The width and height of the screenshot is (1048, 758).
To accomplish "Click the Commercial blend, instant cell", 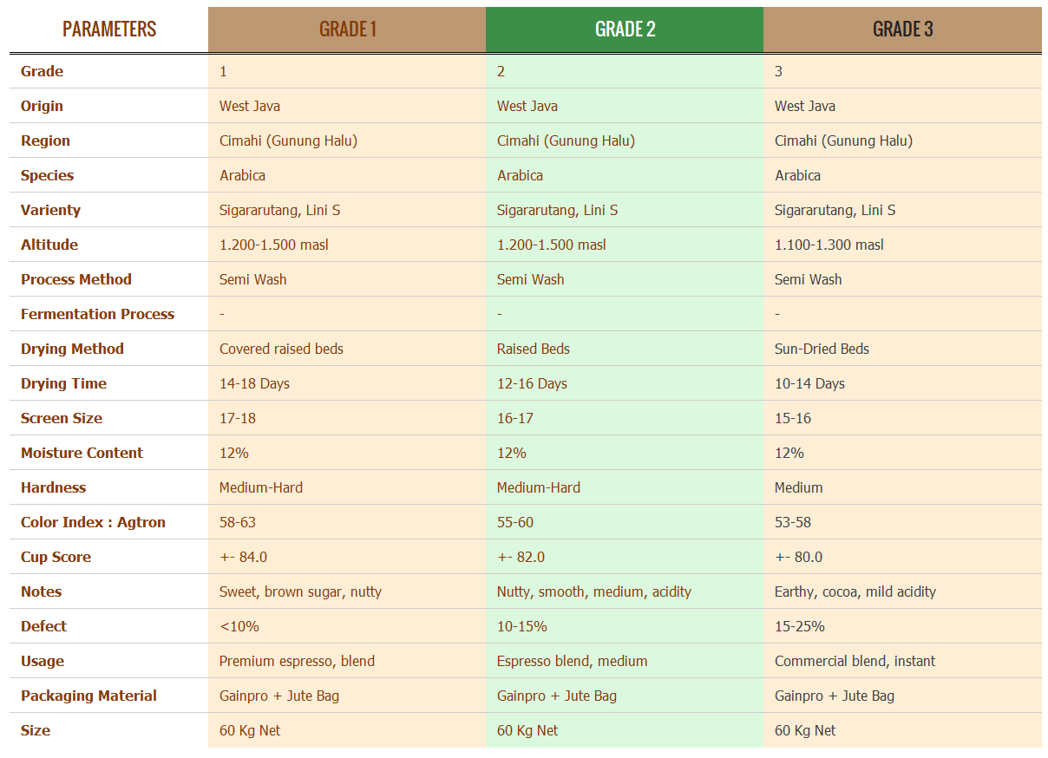I will (855, 661).
